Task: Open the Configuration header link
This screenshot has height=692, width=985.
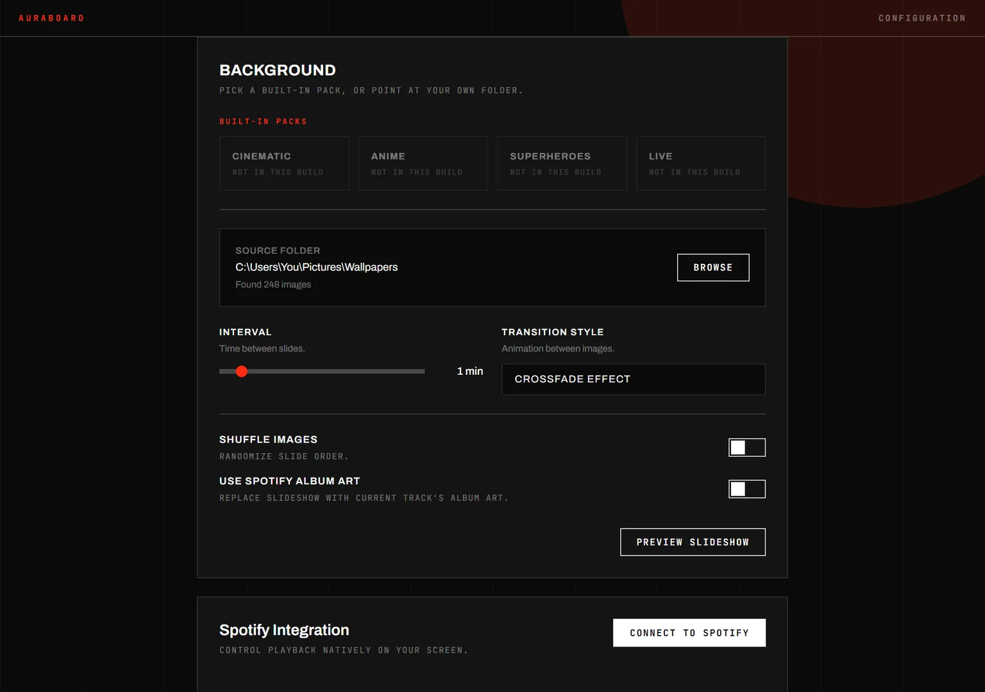Action: (x=922, y=18)
